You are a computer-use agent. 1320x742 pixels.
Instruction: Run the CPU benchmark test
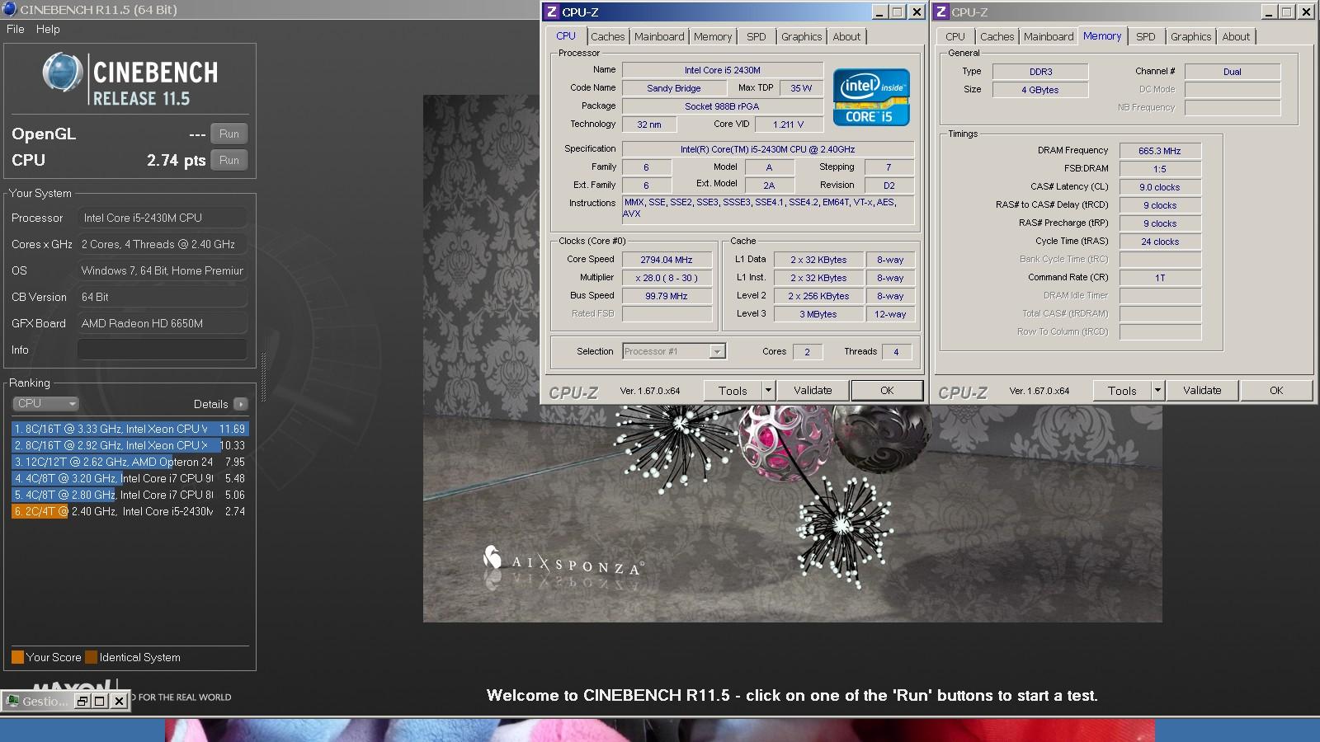click(229, 160)
